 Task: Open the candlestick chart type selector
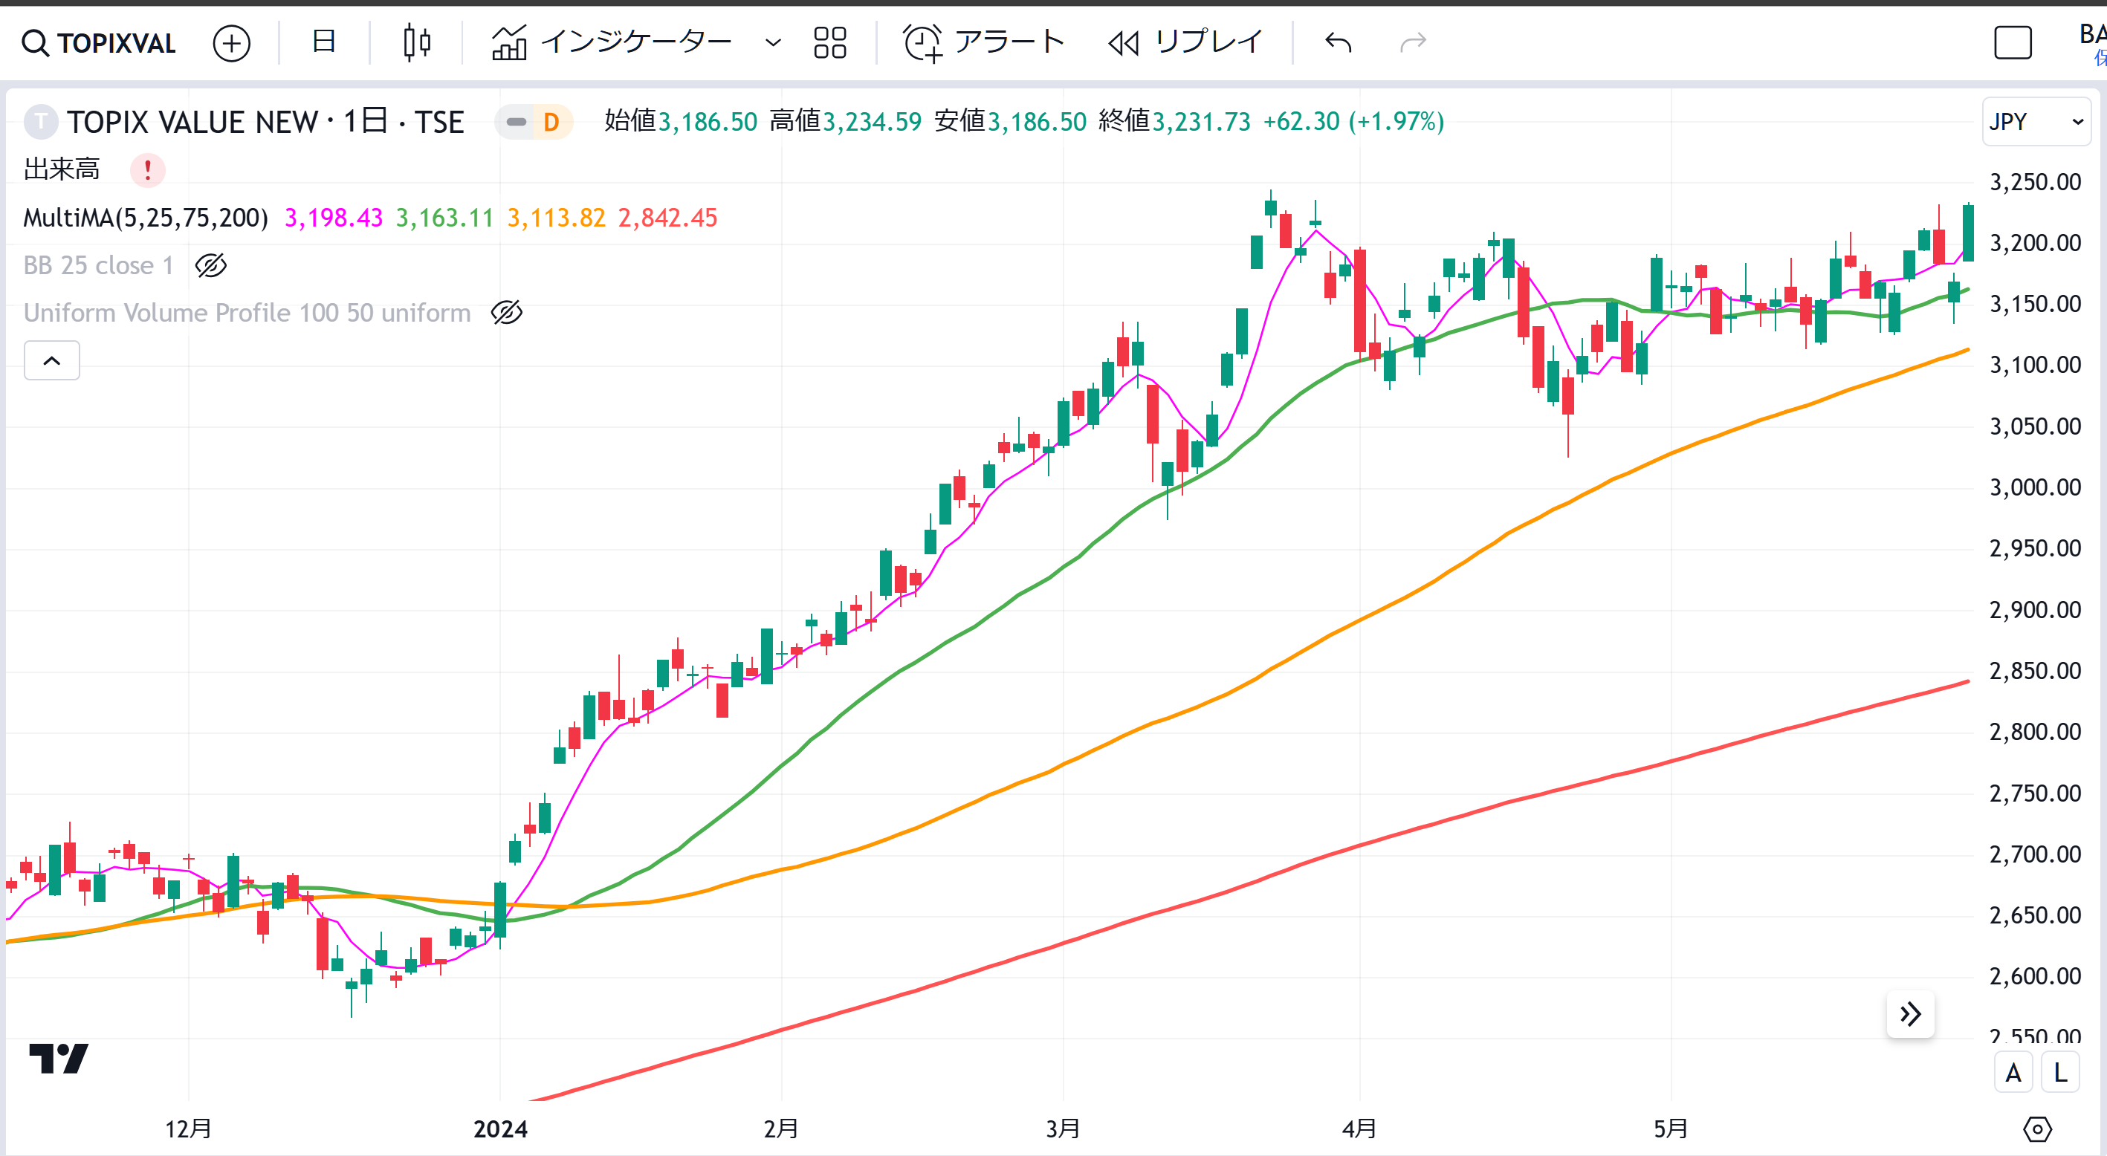click(417, 42)
